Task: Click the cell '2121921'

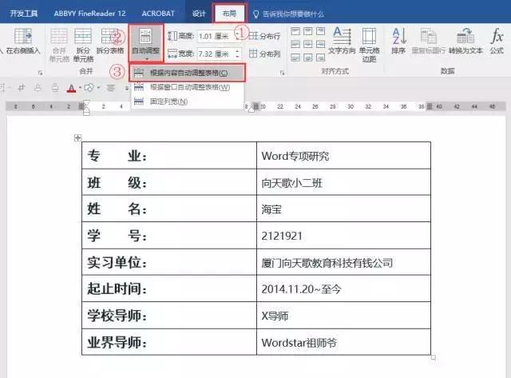Action: pyautogui.click(x=343, y=236)
